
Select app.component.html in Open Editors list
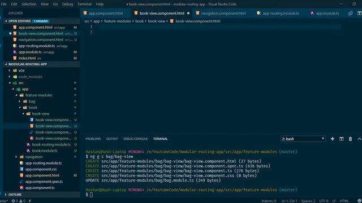[41, 28]
